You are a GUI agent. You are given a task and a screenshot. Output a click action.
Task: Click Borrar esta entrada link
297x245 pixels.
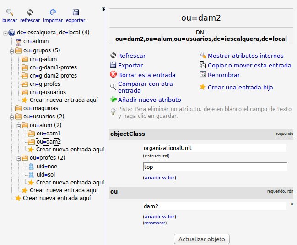click(x=147, y=75)
